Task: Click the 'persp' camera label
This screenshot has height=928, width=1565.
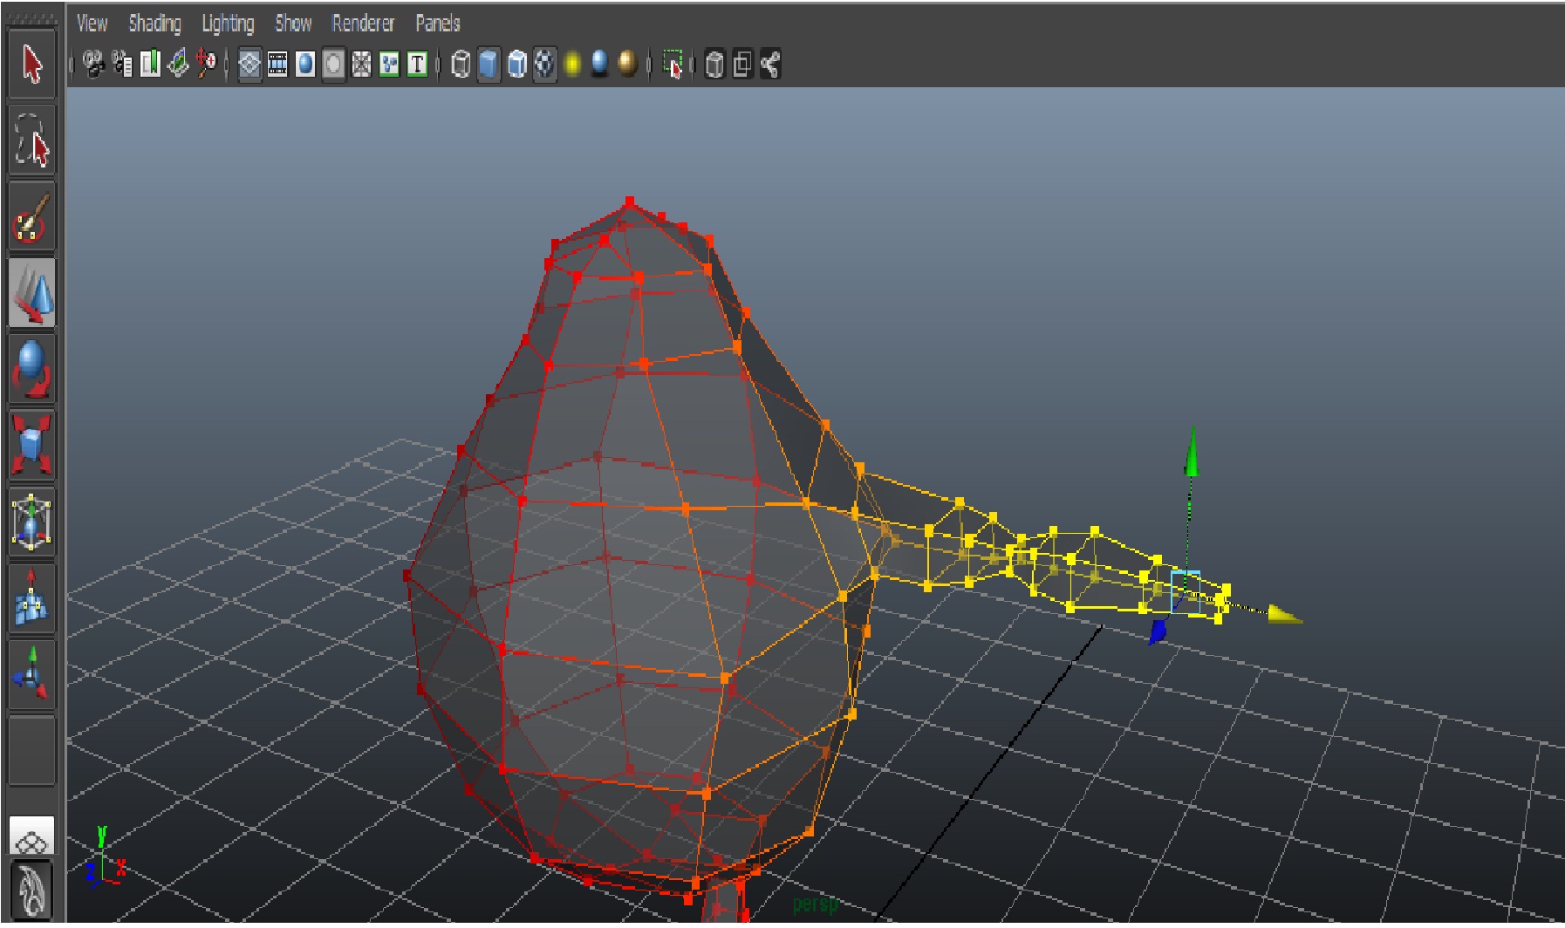Action: [815, 904]
